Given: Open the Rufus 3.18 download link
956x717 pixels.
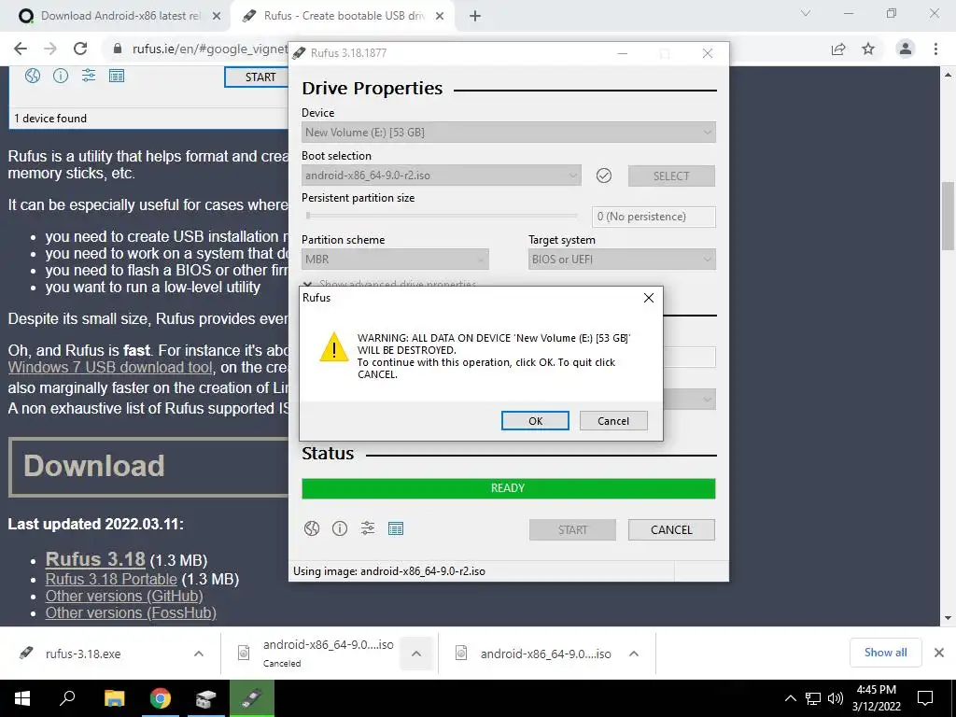Looking at the screenshot, I should coord(95,559).
